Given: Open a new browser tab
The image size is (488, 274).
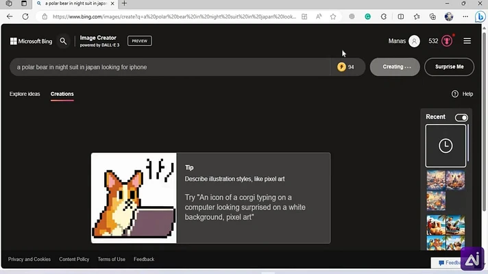Looking at the screenshot, I should pos(124,3).
